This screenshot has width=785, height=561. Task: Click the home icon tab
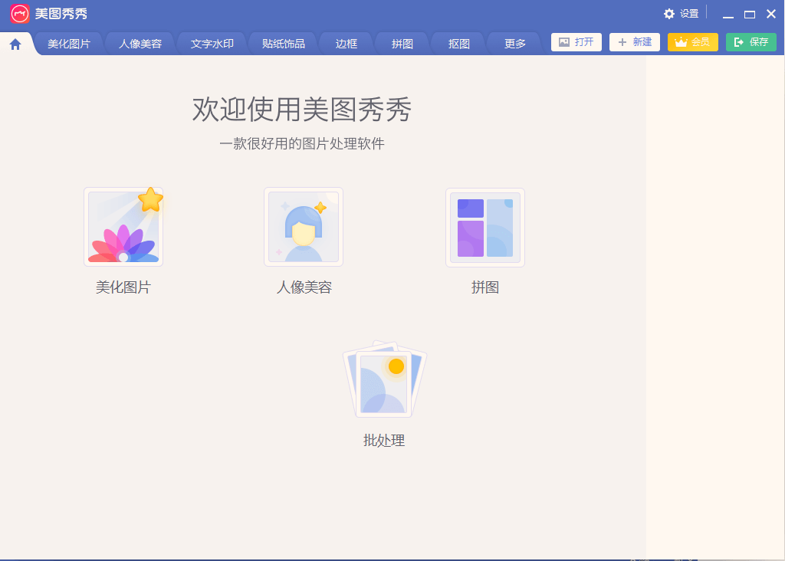15,44
